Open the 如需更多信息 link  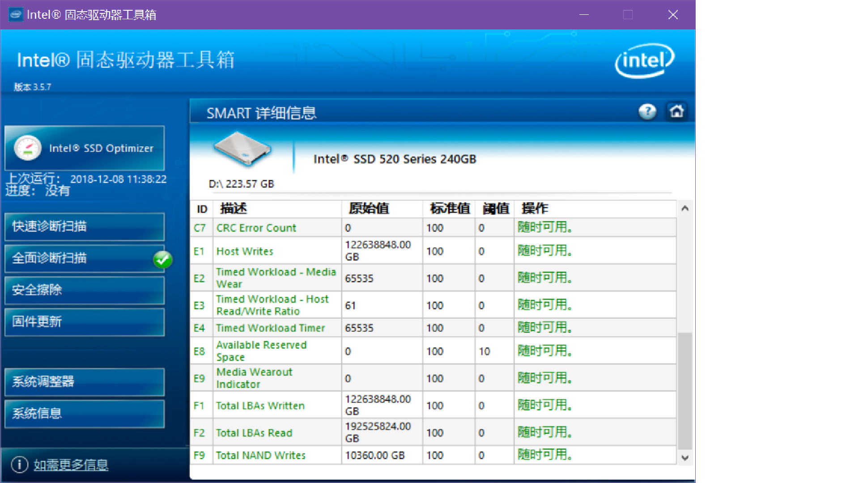(71, 465)
